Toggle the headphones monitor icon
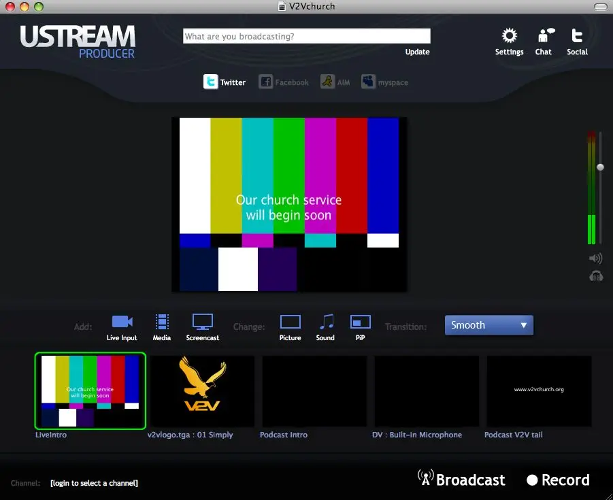Screen dimensions: 613x500 point(596,276)
